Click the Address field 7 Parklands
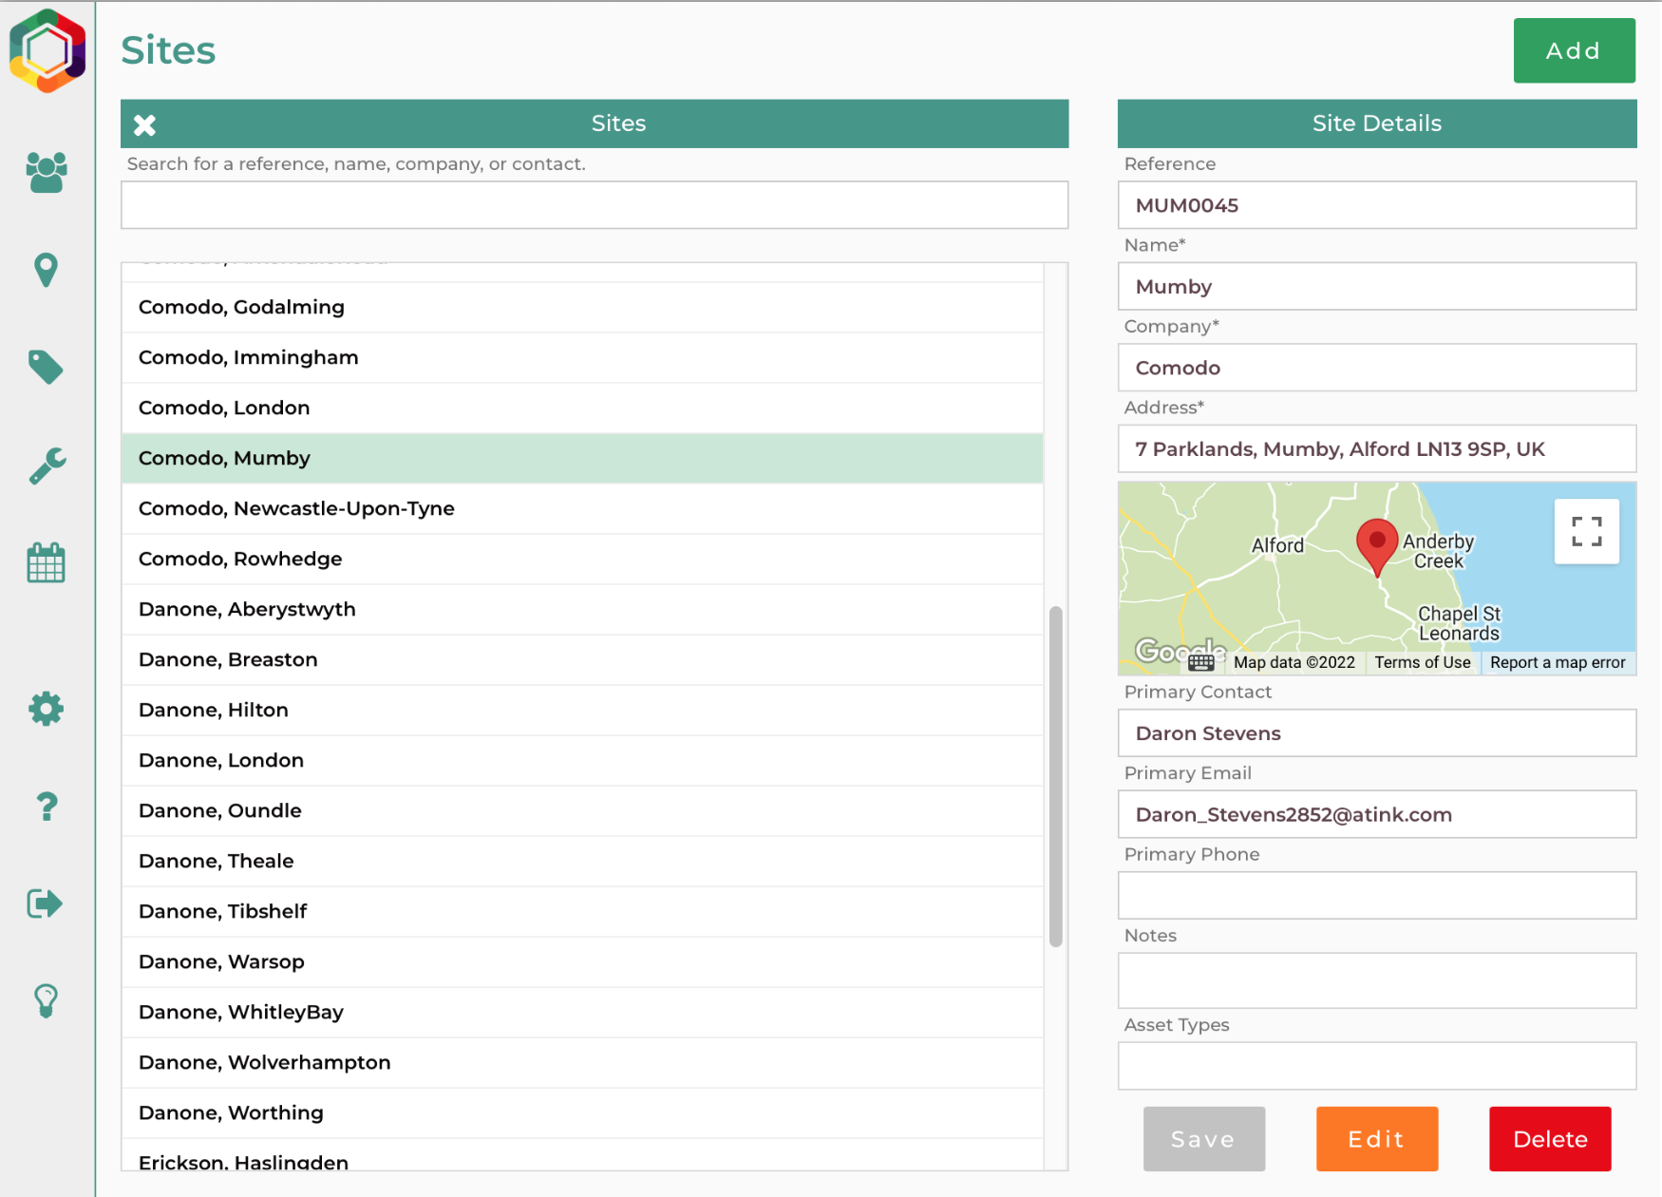 click(1376, 448)
